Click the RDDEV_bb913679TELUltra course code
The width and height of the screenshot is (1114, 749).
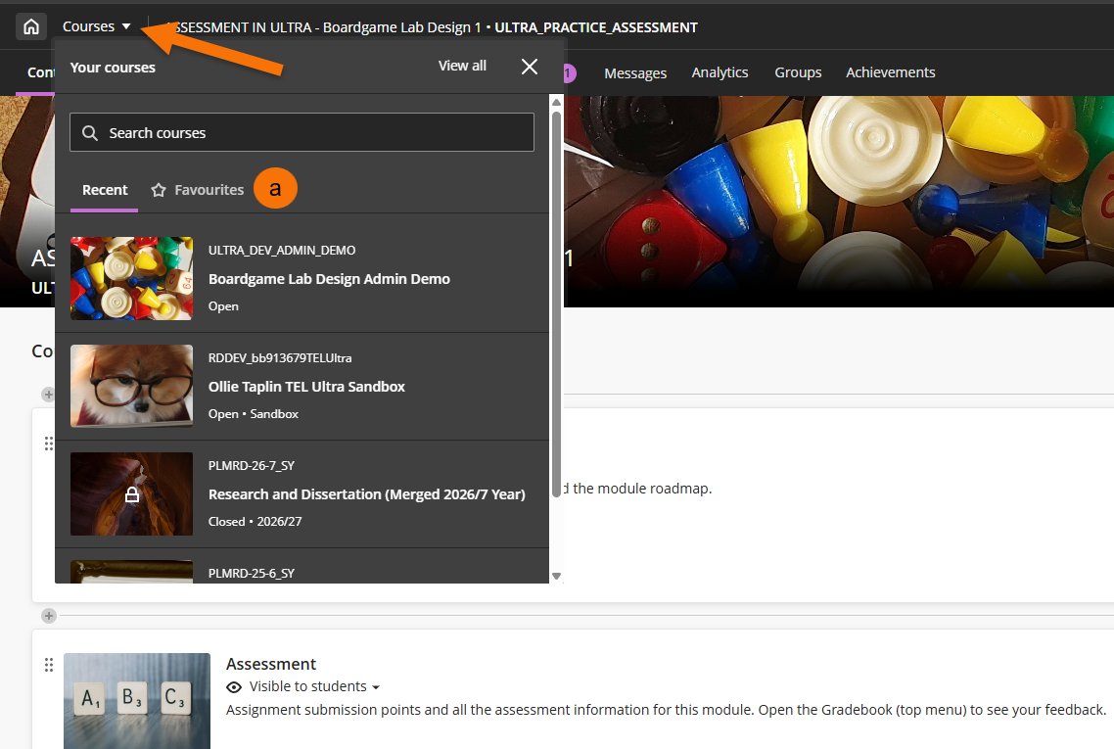[280, 358]
